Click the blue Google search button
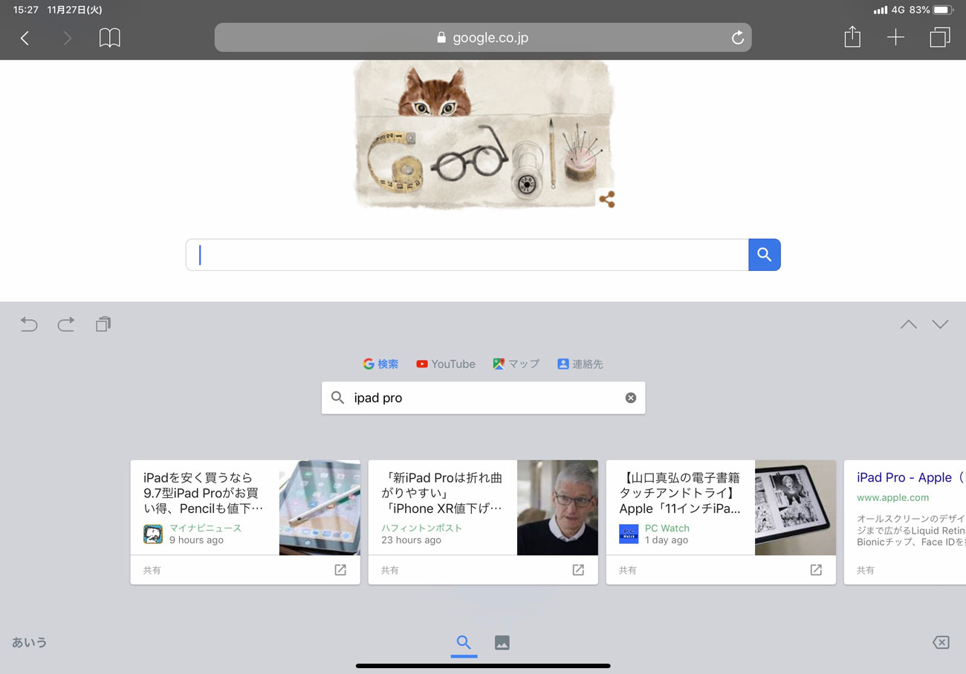Image resolution: width=966 pixels, height=674 pixels. pyautogui.click(x=765, y=255)
